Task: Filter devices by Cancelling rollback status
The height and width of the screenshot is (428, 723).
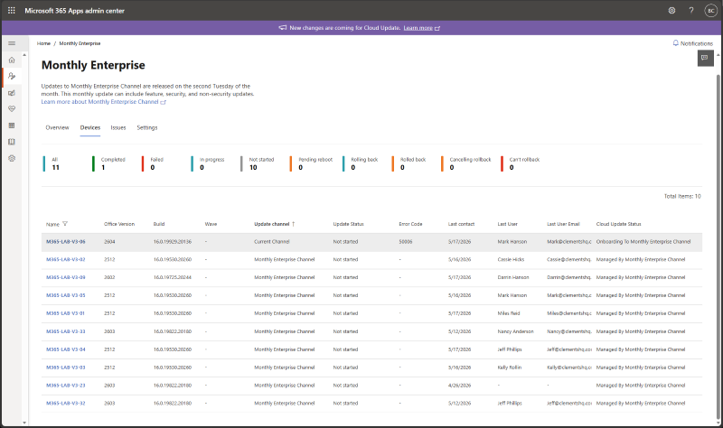Action: (466, 163)
